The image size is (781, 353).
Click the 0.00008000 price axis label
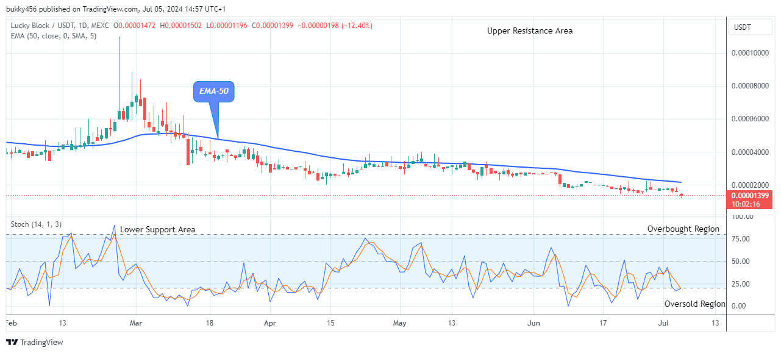coord(751,86)
